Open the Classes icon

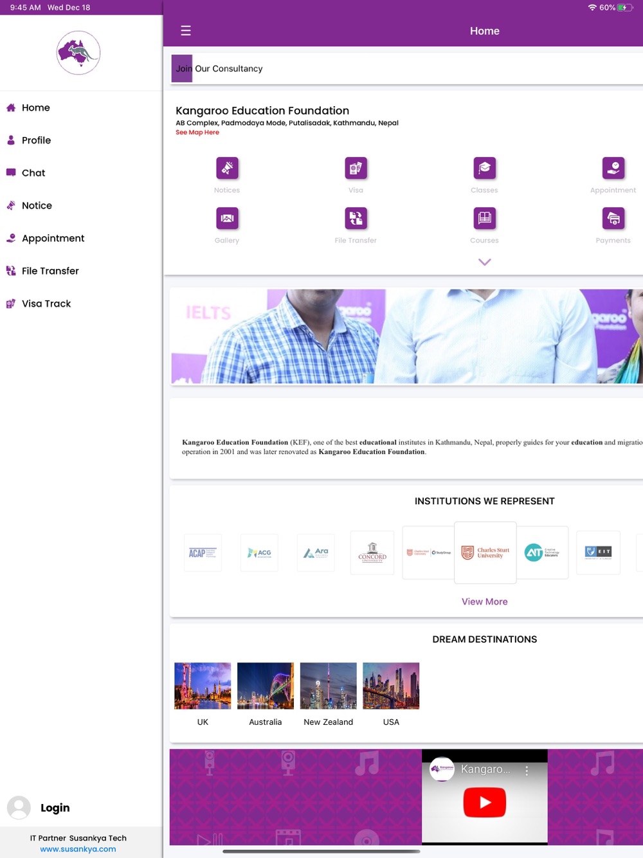pos(484,168)
